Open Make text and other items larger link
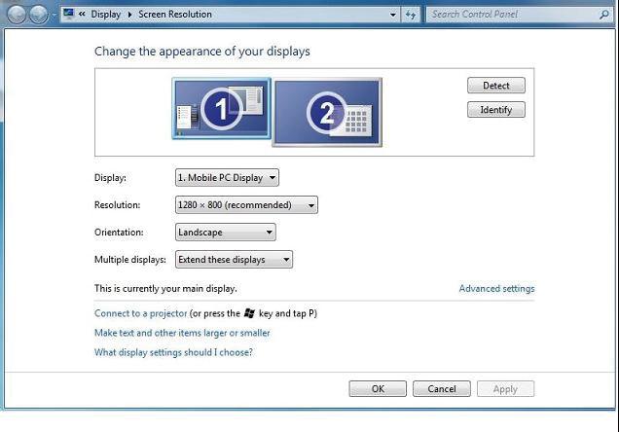 pos(182,333)
